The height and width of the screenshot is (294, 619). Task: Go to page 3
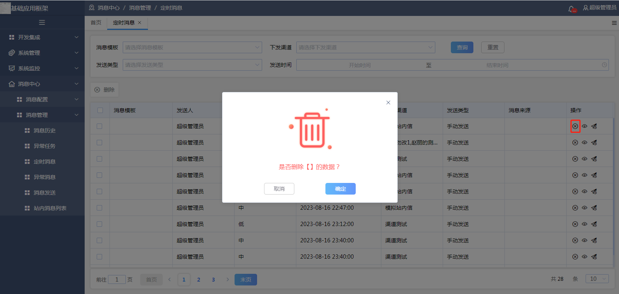(214, 280)
